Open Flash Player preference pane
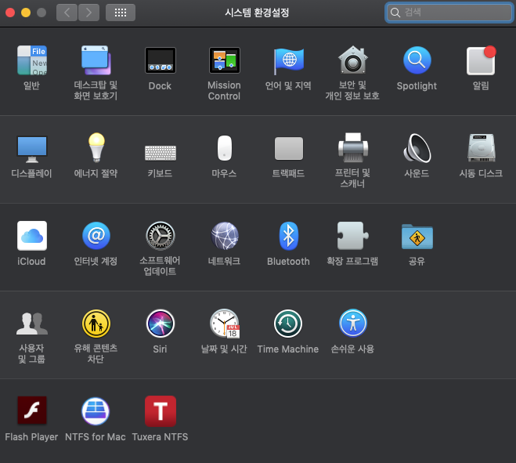This screenshot has height=463, width=516. (x=32, y=411)
